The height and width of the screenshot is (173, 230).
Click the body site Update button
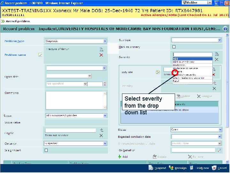(x=183, y=96)
